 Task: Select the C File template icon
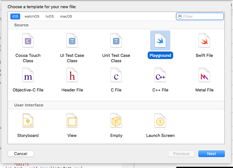point(116,75)
